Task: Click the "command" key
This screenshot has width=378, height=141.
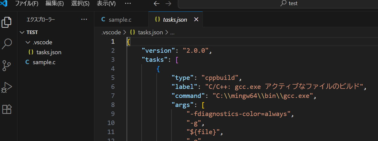Action: pyautogui.click(x=188, y=96)
